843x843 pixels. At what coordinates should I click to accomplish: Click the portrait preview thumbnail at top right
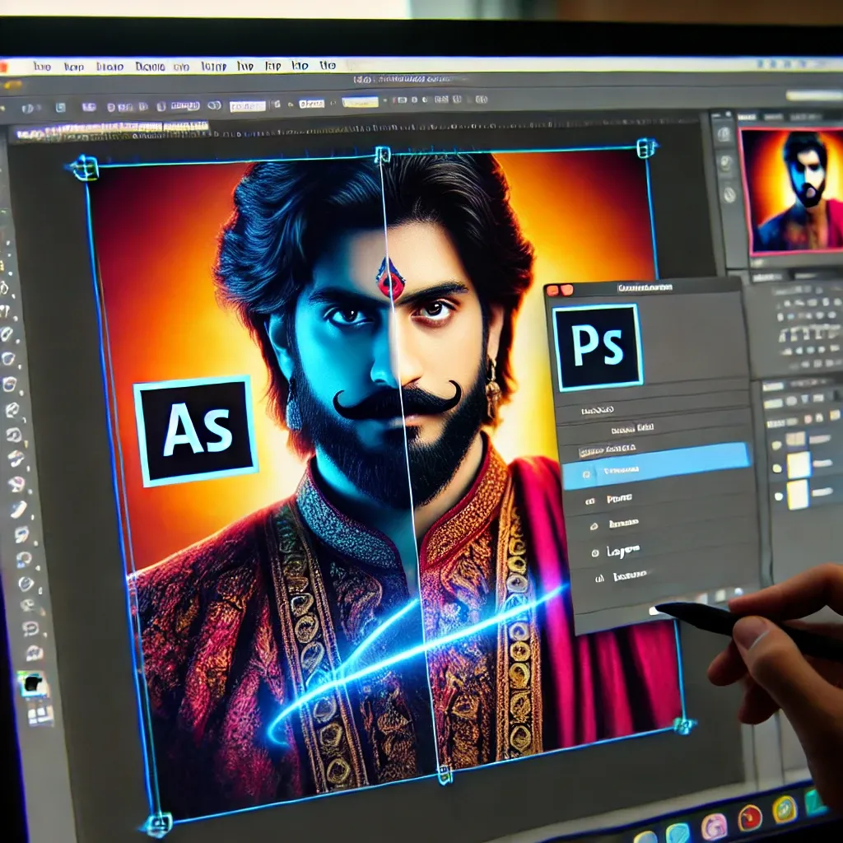792,189
